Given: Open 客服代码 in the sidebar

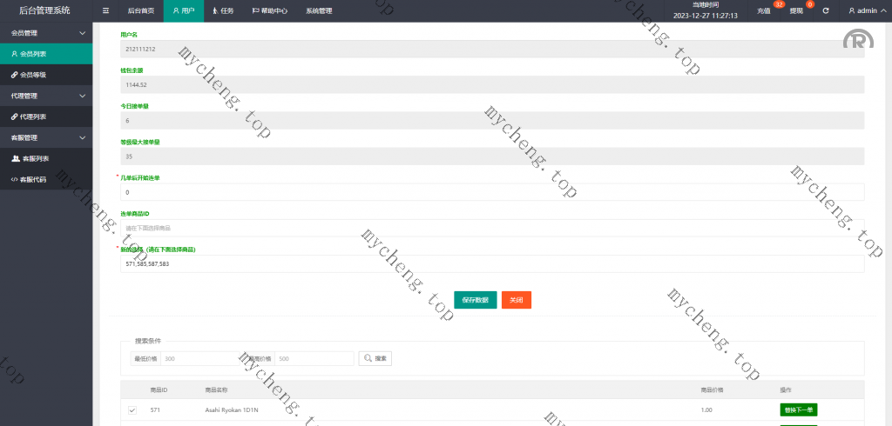Looking at the screenshot, I should pos(34,179).
